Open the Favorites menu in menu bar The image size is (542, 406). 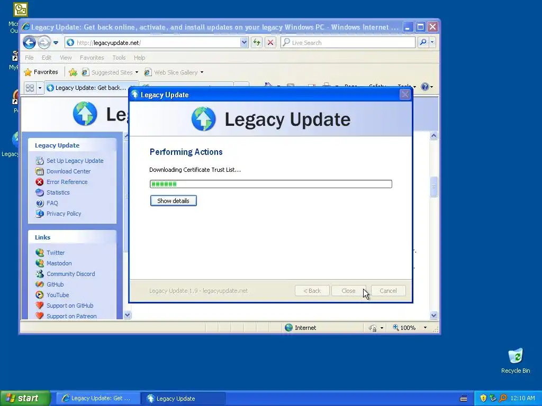click(x=92, y=58)
